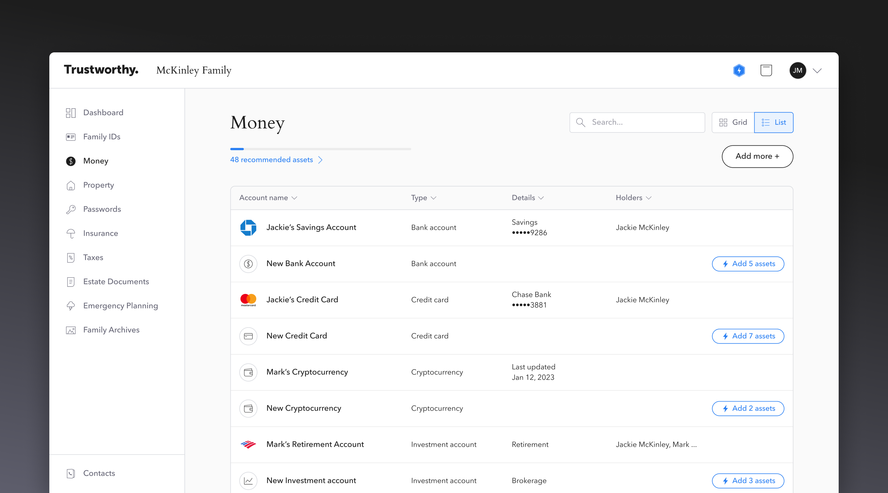The height and width of the screenshot is (493, 888).
Task: Click Add 3 assets button
Action: pyautogui.click(x=748, y=481)
